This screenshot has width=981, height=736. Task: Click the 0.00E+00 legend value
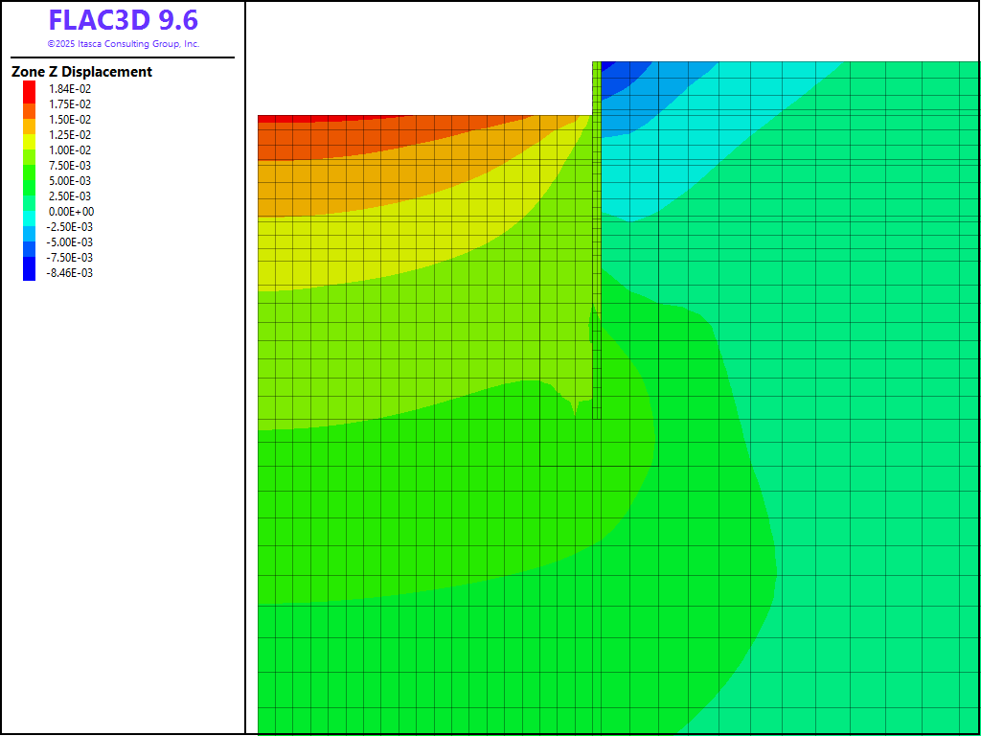pos(72,212)
